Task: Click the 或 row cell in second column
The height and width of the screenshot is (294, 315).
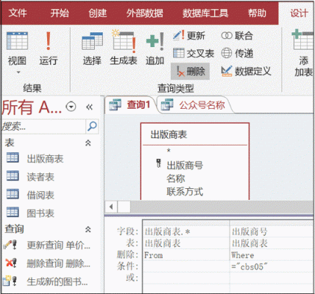Action: tap(272, 278)
